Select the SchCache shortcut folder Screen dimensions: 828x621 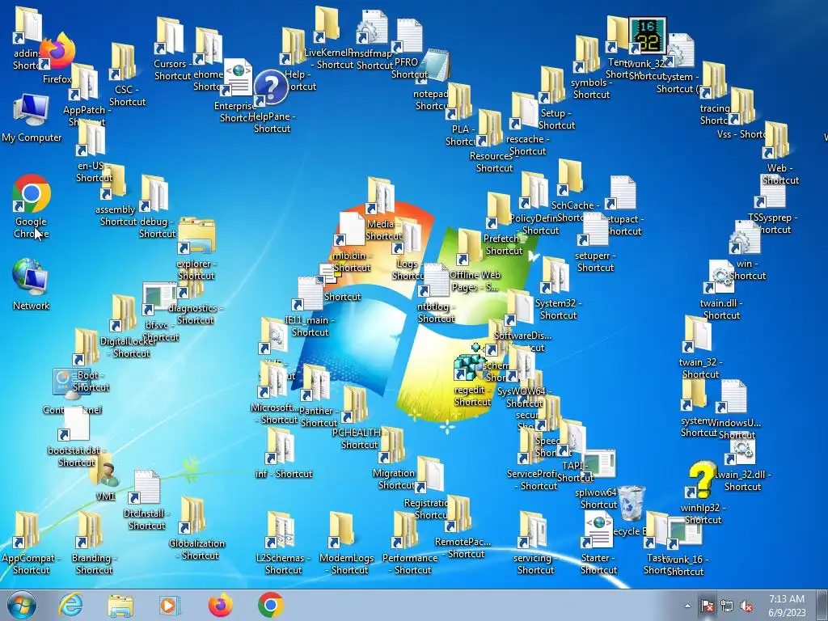point(570,177)
